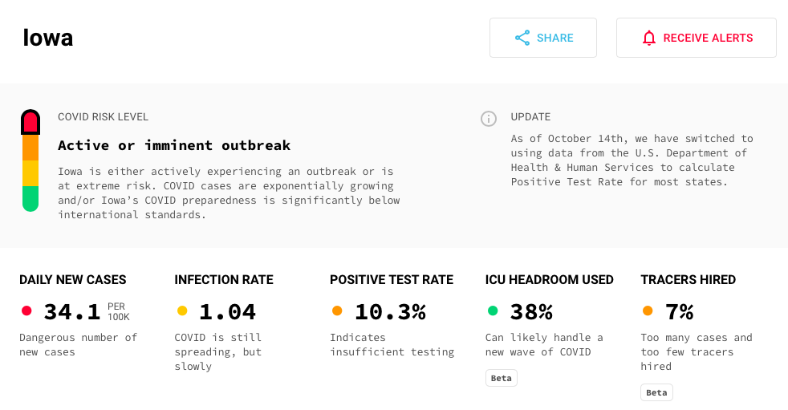788x410 pixels.
Task: Select the 1.04 infection rate value
Action: click(227, 311)
